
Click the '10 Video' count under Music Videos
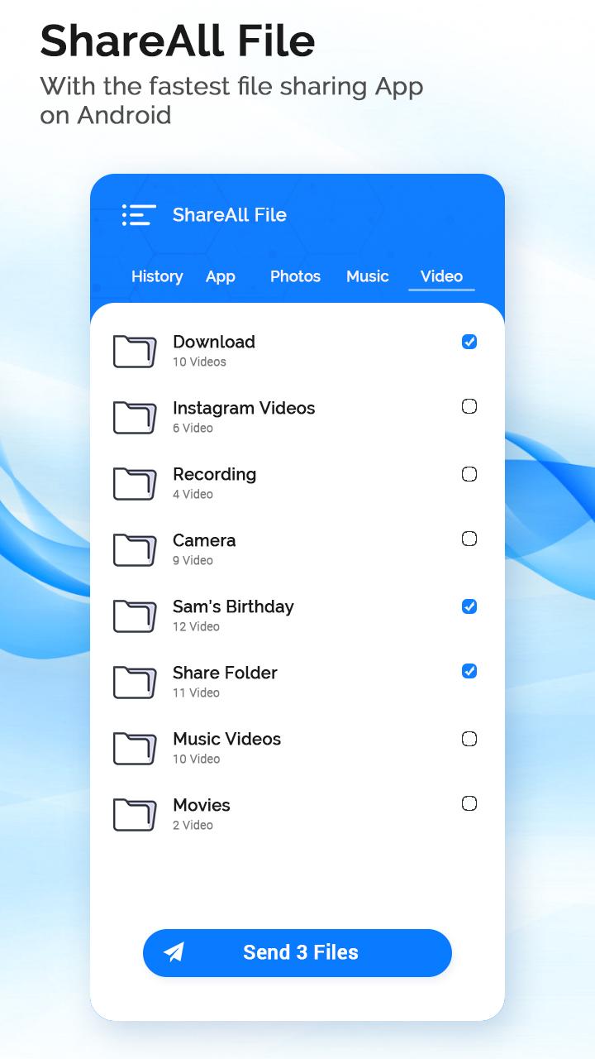point(196,759)
